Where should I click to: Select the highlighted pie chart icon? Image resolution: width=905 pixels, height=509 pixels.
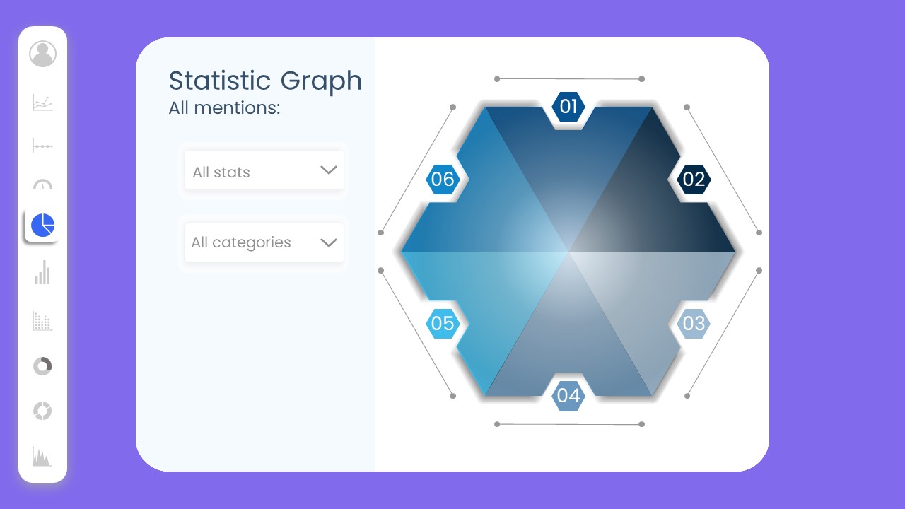(x=43, y=225)
